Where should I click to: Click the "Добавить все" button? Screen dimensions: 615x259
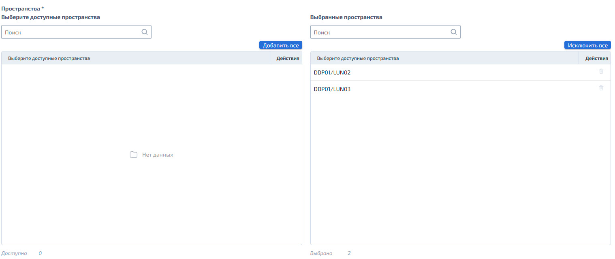pyautogui.click(x=281, y=45)
